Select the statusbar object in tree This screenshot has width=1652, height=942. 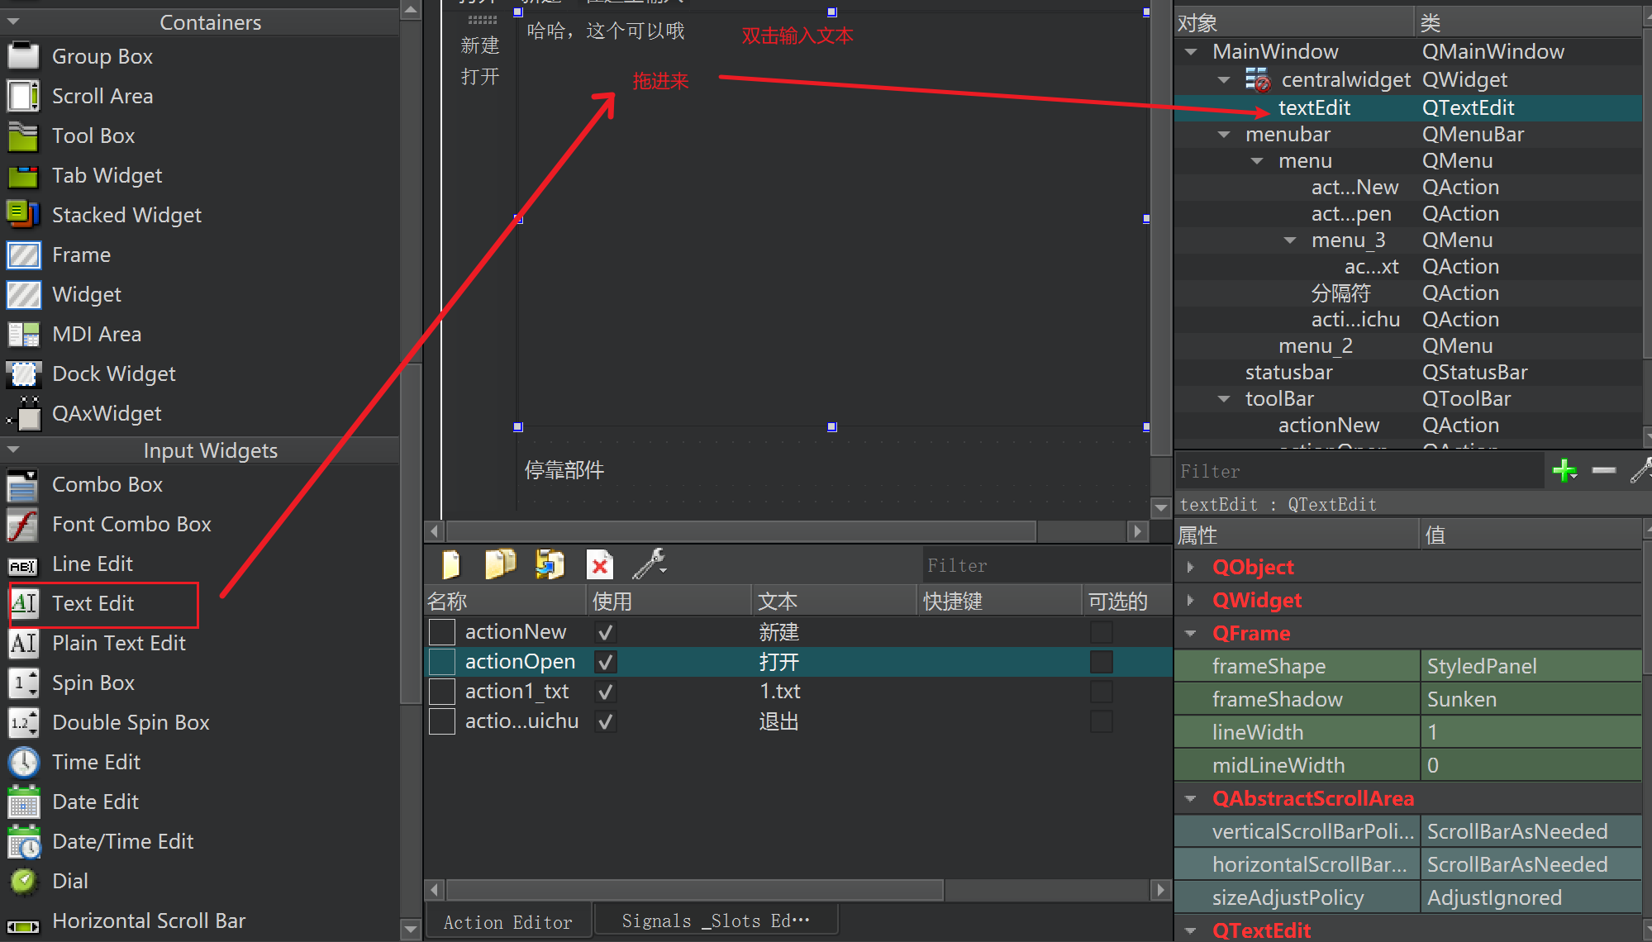pyautogui.click(x=1288, y=372)
